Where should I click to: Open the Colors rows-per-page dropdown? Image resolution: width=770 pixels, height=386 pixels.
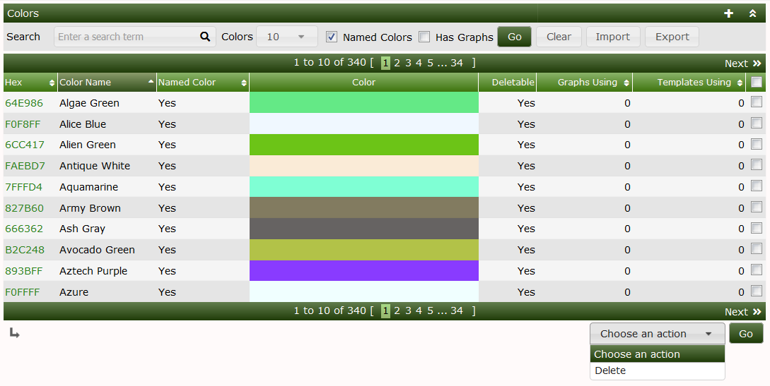pos(286,37)
